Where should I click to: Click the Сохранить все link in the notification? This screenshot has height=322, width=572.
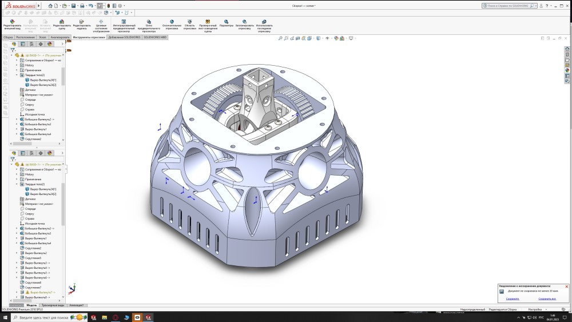tap(547, 299)
